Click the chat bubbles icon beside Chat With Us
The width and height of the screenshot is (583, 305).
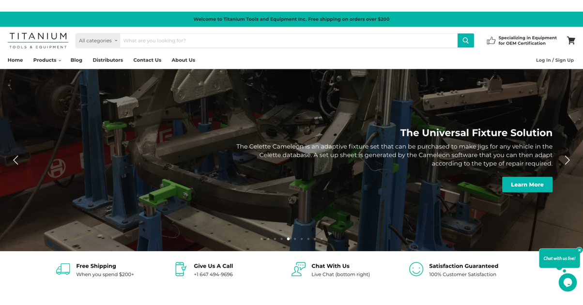point(298,269)
